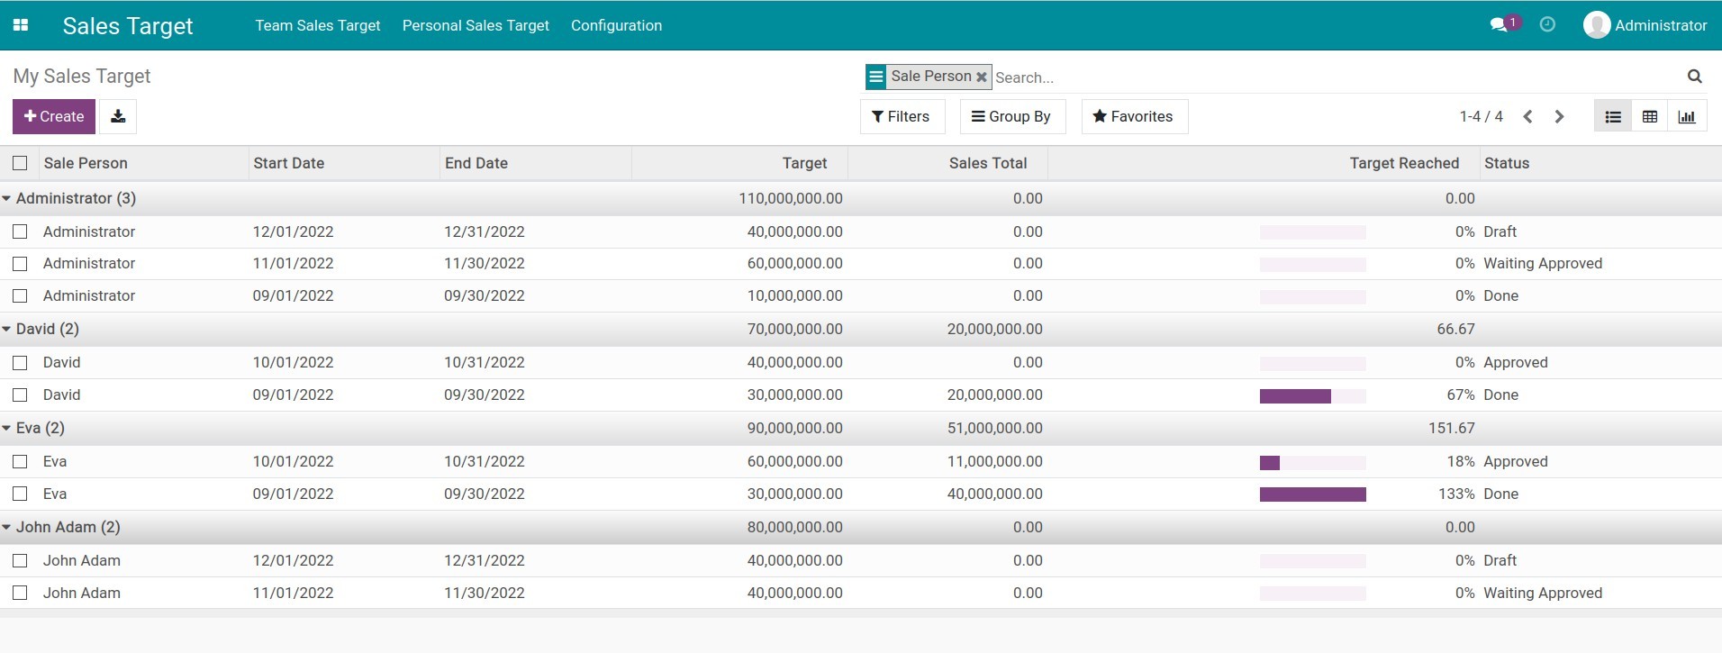This screenshot has width=1722, height=653.
Task: Open the Administrator user menu
Action: coord(1645,25)
